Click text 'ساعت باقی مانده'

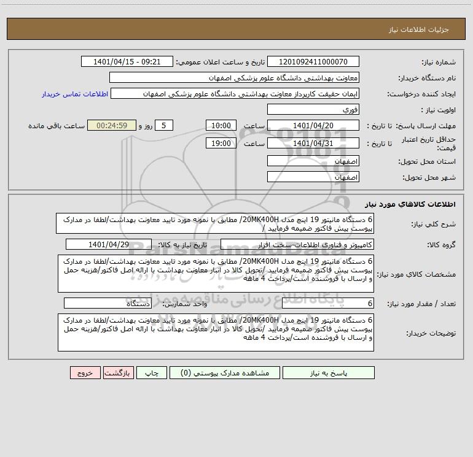click(x=57, y=126)
